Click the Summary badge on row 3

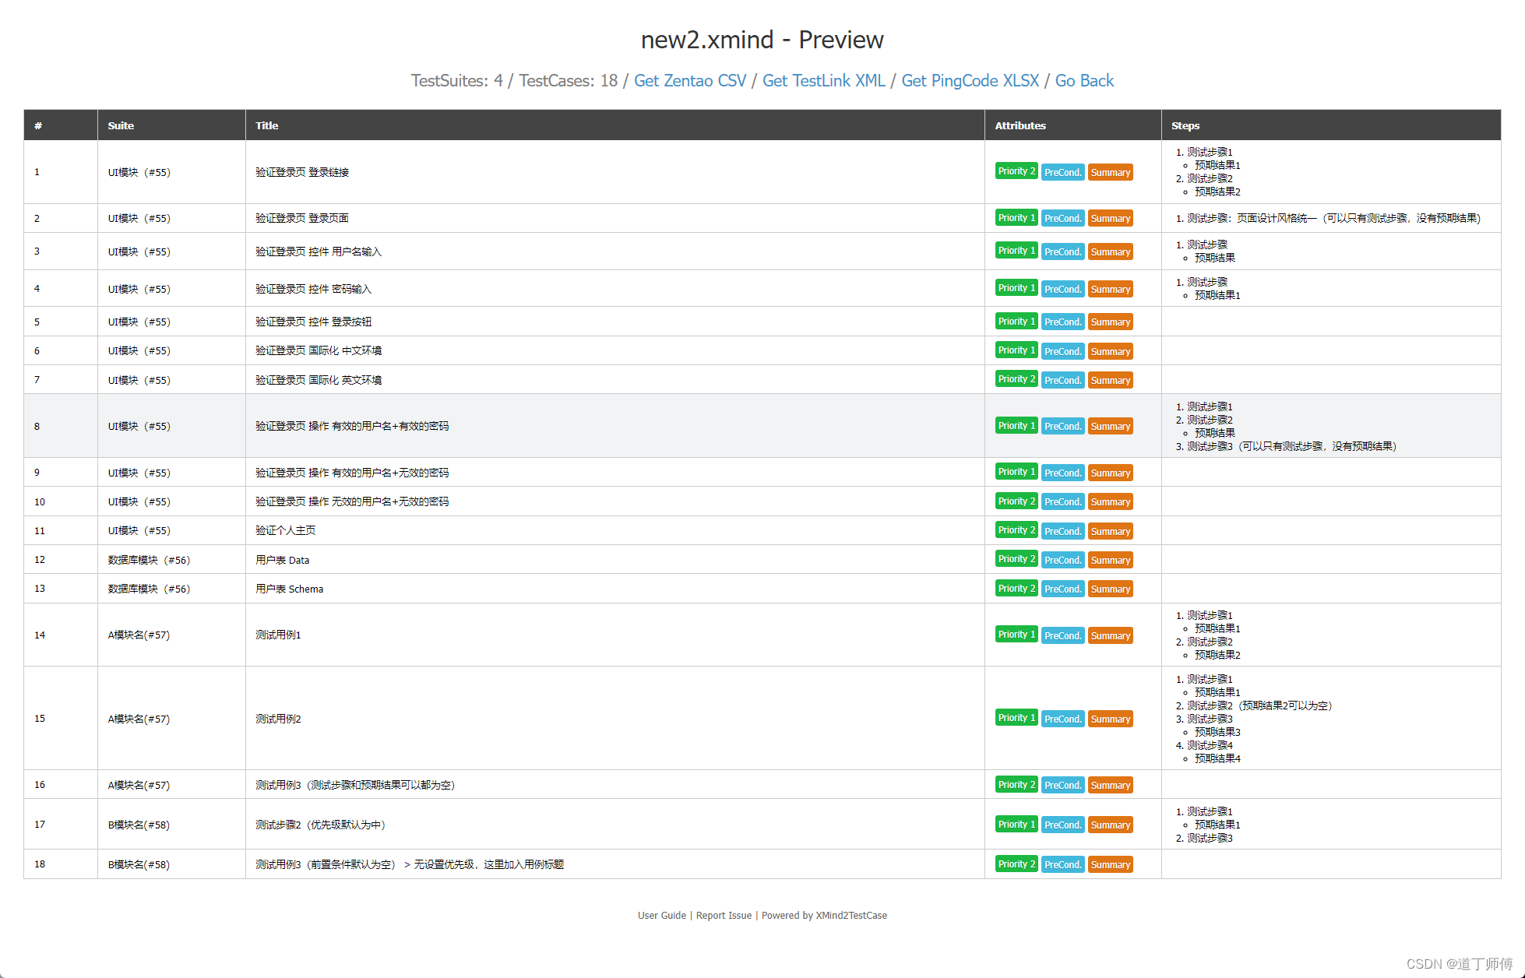tap(1110, 251)
